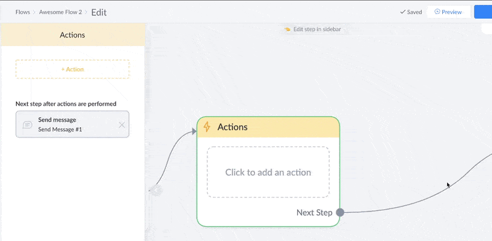The width and height of the screenshot is (492, 241).
Task: Remove the Send Message #1 next step
Action: click(x=122, y=125)
